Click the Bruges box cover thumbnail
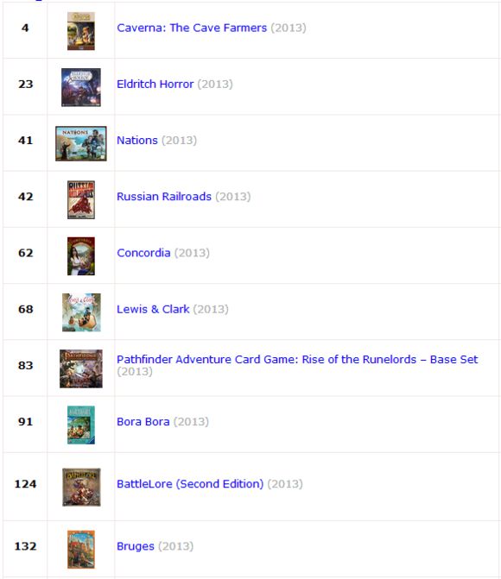Image resolution: width=501 pixels, height=579 pixels. (x=81, y=550)
